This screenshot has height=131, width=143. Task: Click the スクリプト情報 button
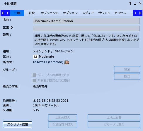pos(18,125)
